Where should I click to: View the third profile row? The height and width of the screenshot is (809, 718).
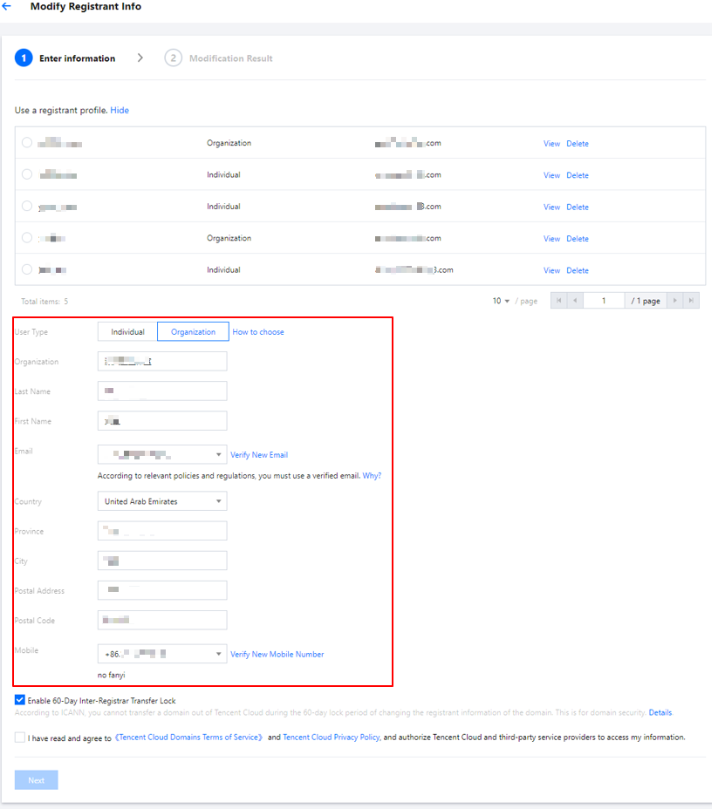tap(551, 207)
